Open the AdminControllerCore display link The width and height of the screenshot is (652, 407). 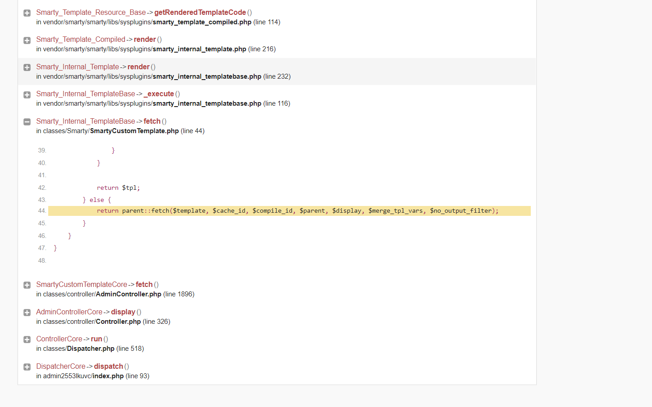click(89, 312)
